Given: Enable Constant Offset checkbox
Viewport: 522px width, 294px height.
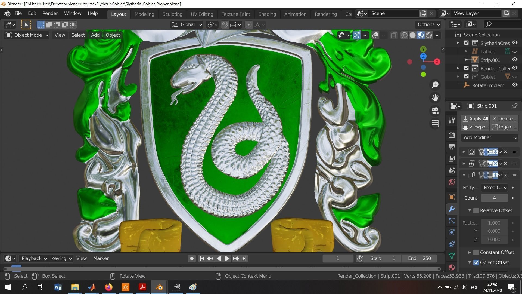Looking at the screenshot, I should tap(476, 252).
